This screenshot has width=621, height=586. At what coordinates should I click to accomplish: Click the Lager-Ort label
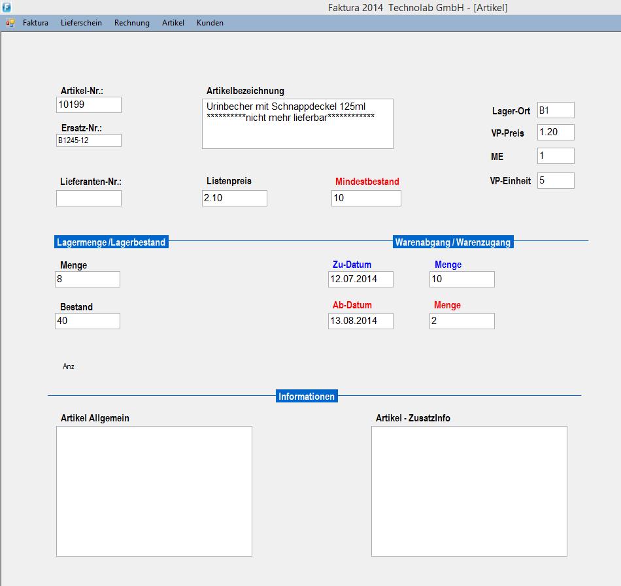511,111
